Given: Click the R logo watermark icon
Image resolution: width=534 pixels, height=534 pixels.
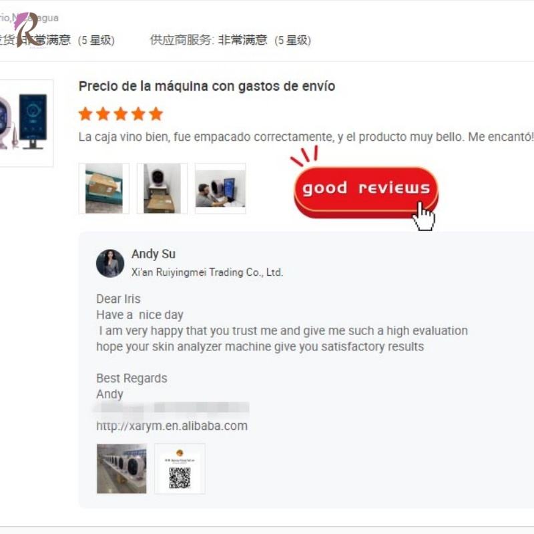Looking at the screenshot, I should (28, 29).
